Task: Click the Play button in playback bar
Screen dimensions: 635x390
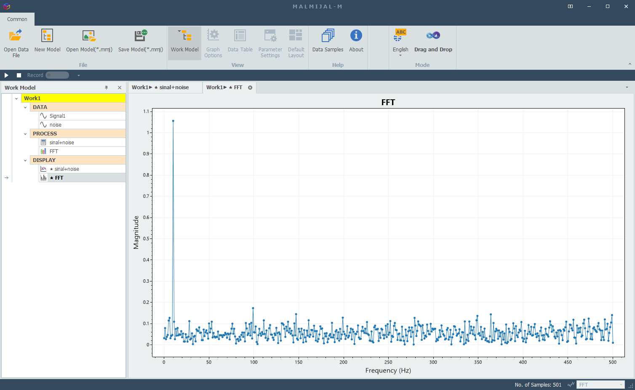Action: [6, 75]
